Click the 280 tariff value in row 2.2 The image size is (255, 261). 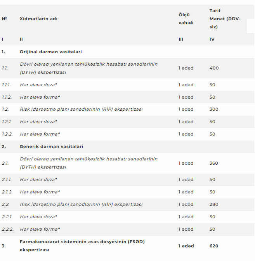[214, 204]
